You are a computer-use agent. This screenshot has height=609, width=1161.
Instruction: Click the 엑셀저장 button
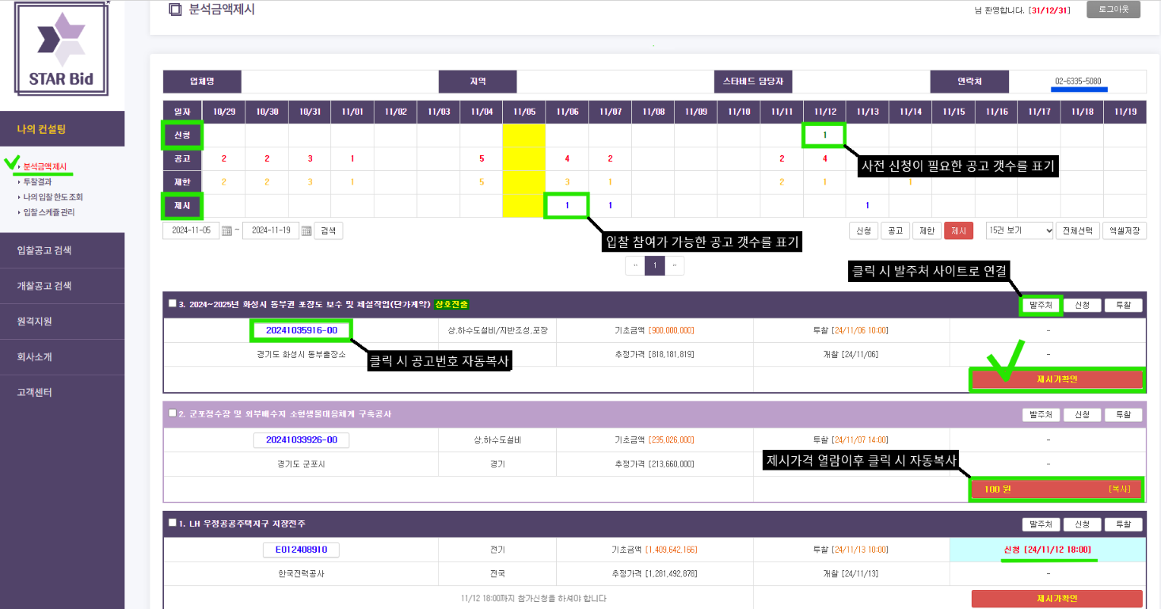[x=1124, y=230]
